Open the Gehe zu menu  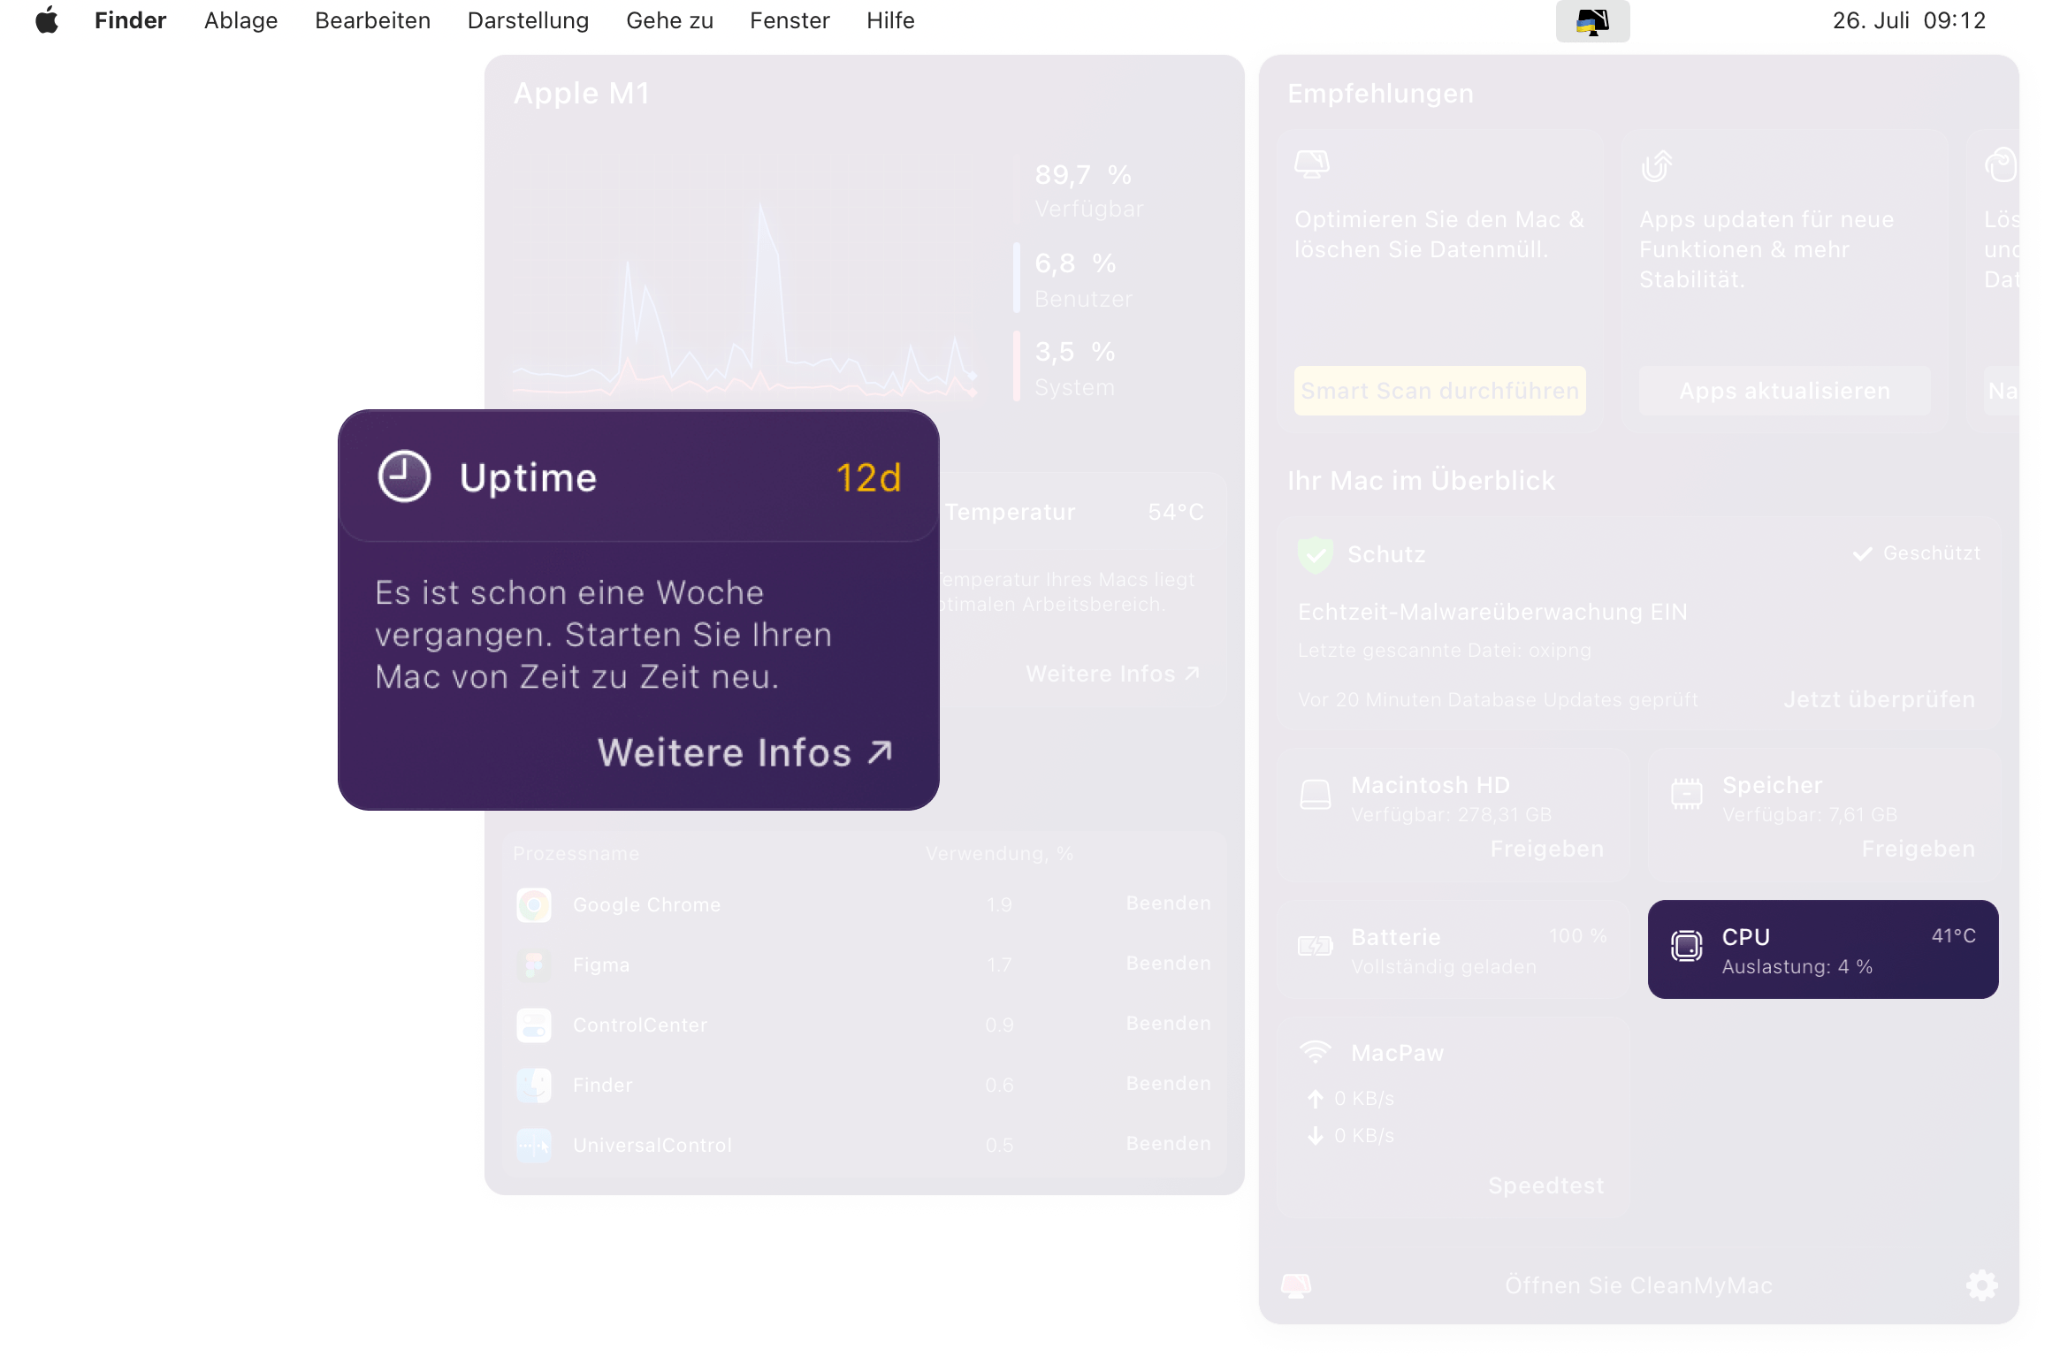(669, 20)
